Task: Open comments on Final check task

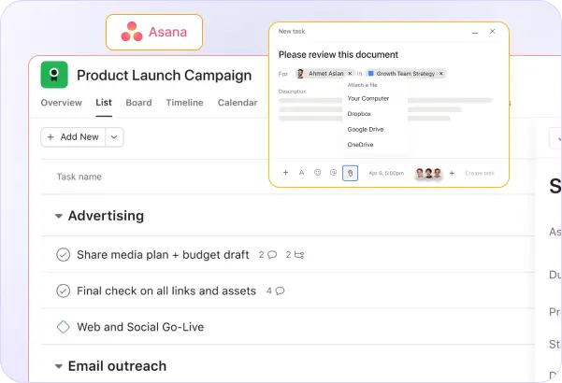Action: click(x=275, y=291)
